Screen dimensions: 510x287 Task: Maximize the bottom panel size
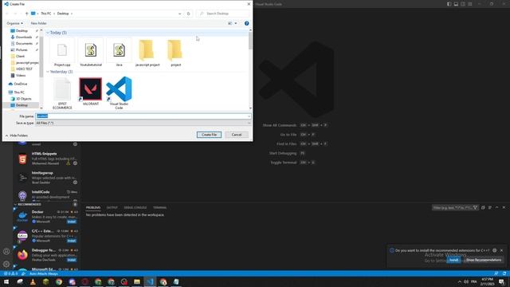[496, 207]
